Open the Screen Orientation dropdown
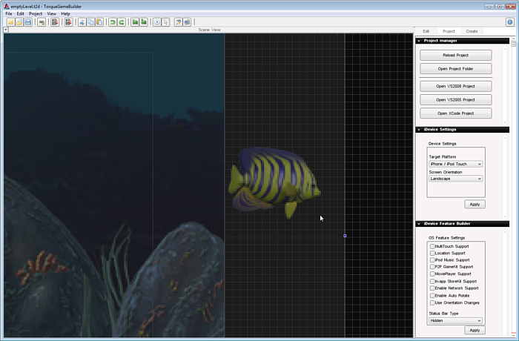This screenshot has height=341, width=519. point(455,179)
